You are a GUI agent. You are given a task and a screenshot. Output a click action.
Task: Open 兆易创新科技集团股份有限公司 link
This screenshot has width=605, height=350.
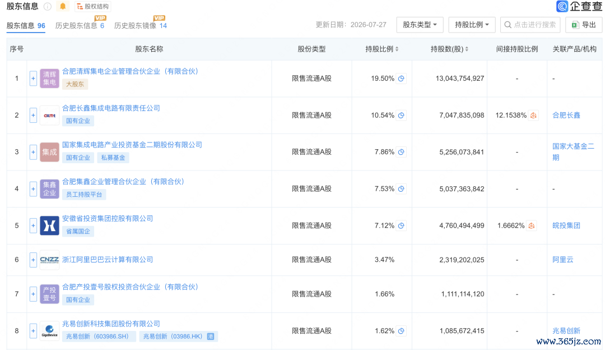coord(111,324)
